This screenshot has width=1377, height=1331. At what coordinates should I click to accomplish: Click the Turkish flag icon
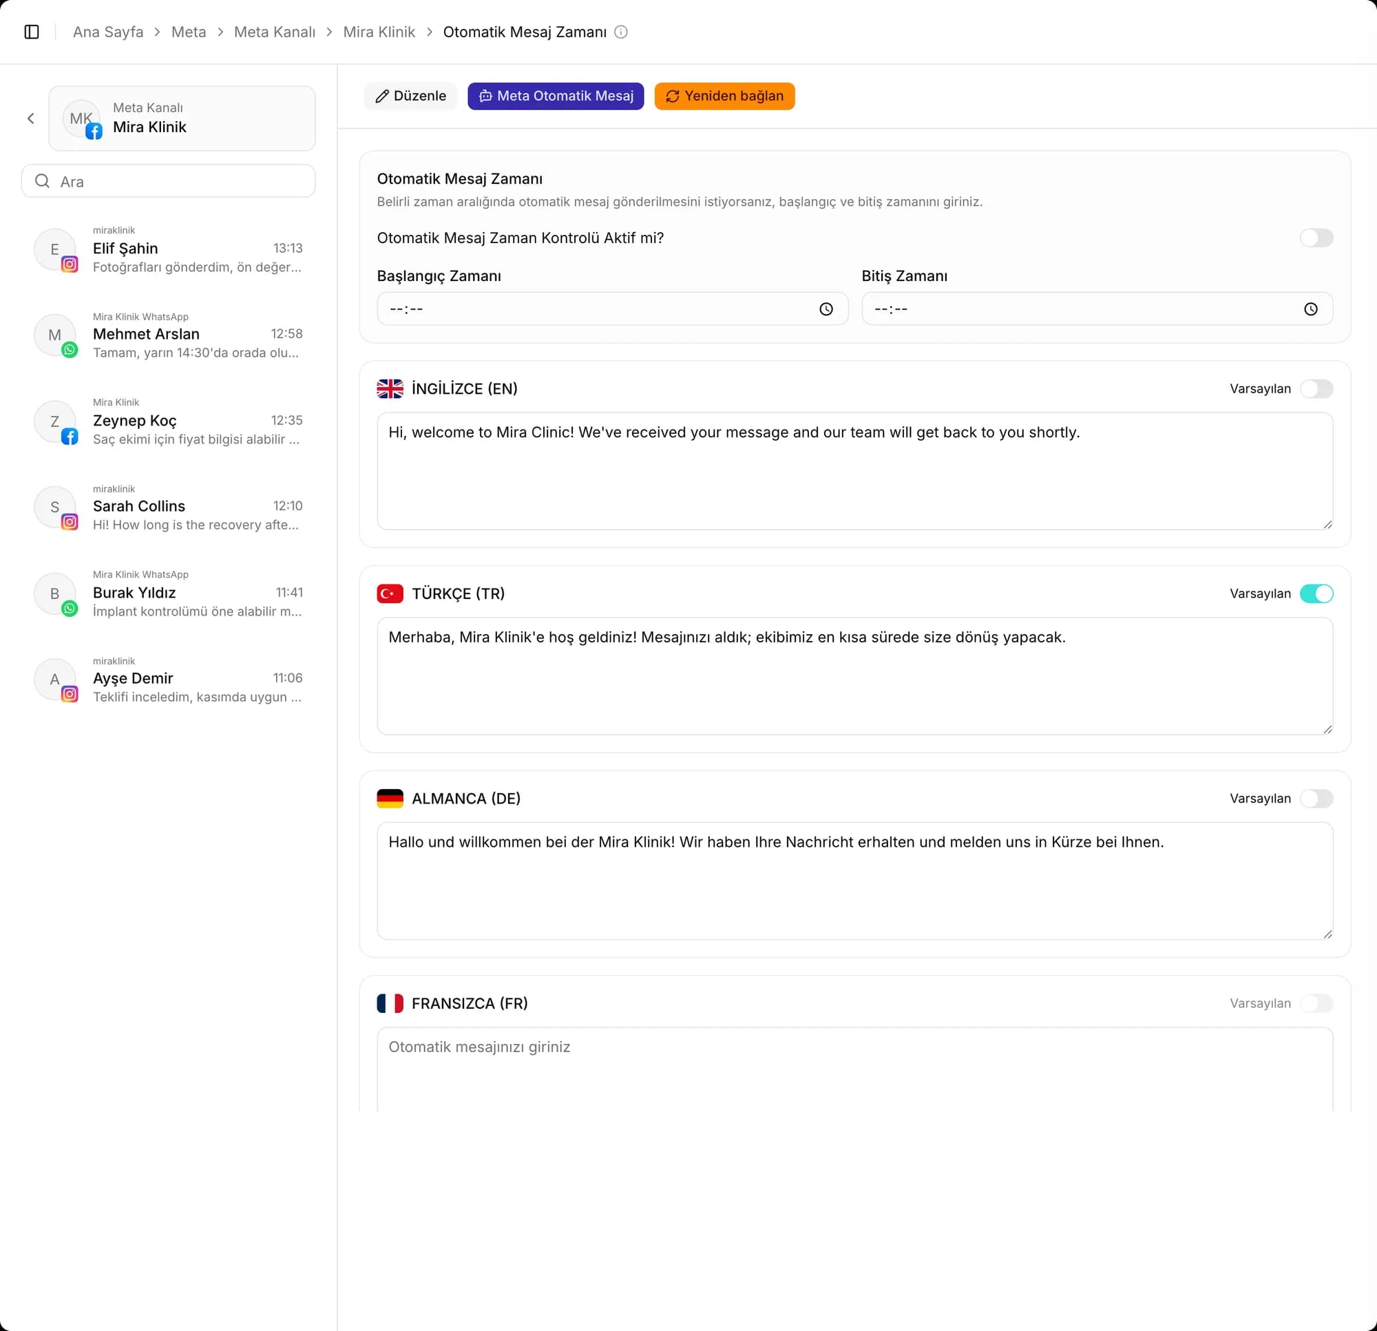pyautogui.click(x=390, y=594)
